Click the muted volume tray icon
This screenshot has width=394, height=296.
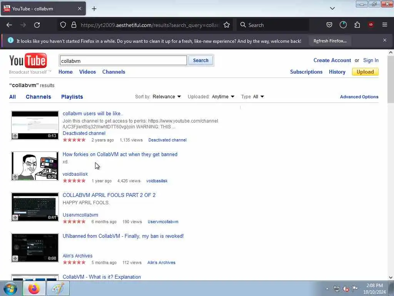click(346, 289)
